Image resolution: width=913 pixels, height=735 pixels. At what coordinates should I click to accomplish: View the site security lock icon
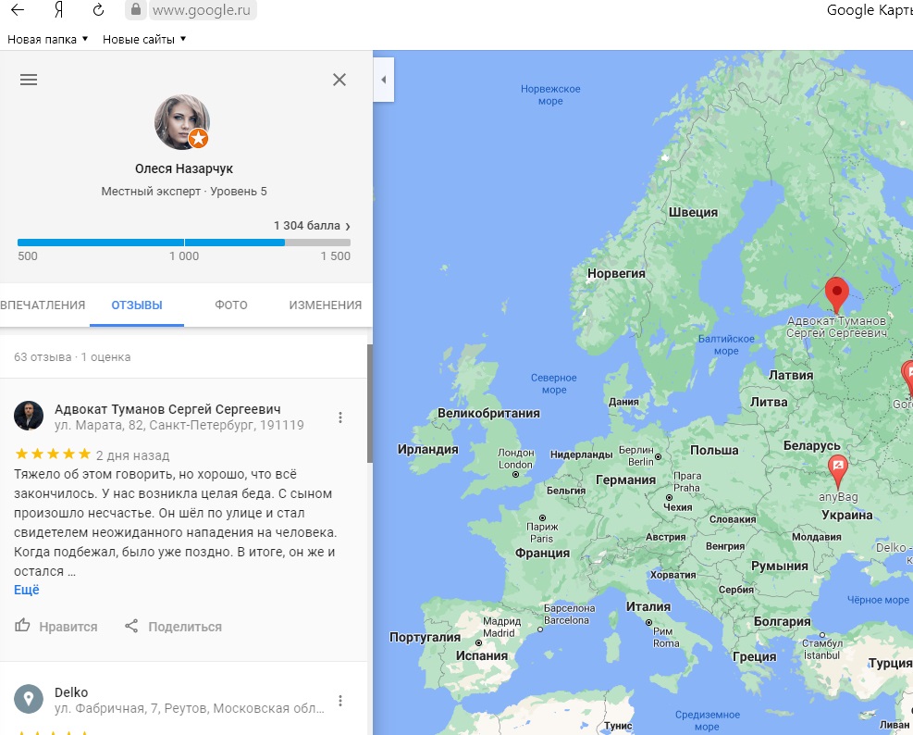pyautogui.click(x=136, y=10)
